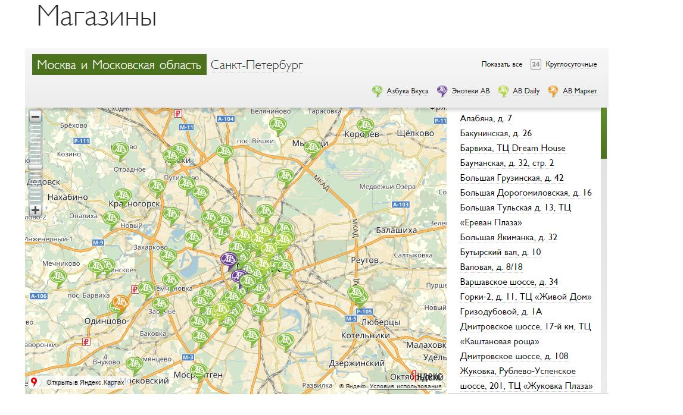Adjust the map zoom level slider
The height and width of the screenshot is (415, 683).
click(x=35, y=166)
